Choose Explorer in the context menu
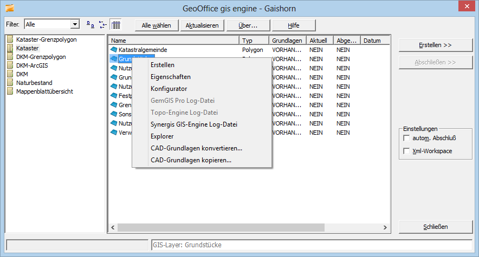The width and height of the screenshot is (479, 257). [162, 136]
